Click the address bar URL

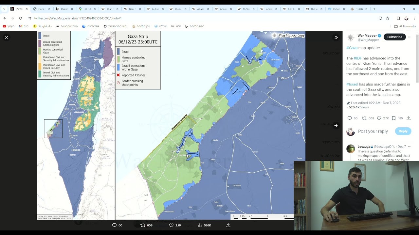click(78, 18)
